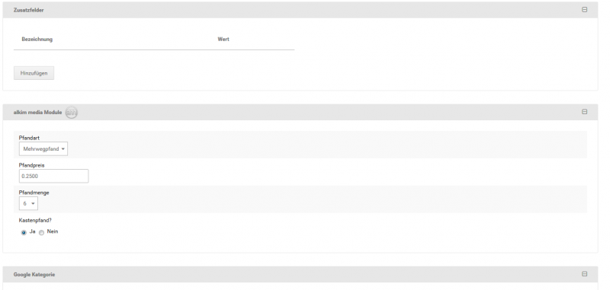
Task: Open the Pfandart Mehrwegpfand dropdown
Action: 43,148
